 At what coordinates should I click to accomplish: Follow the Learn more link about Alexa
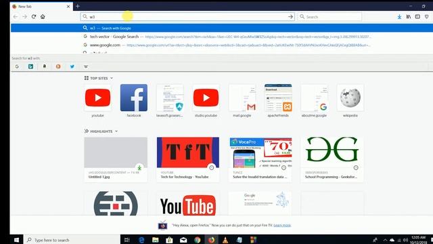[282, 225]
